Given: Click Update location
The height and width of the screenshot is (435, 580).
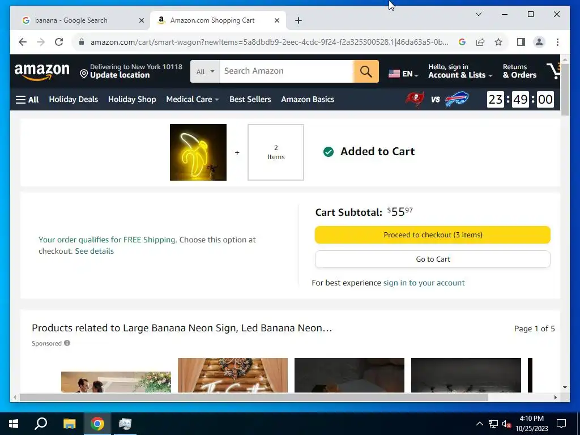Looking at the screenshot, I should pyautogui.click(x=120, y=75).
